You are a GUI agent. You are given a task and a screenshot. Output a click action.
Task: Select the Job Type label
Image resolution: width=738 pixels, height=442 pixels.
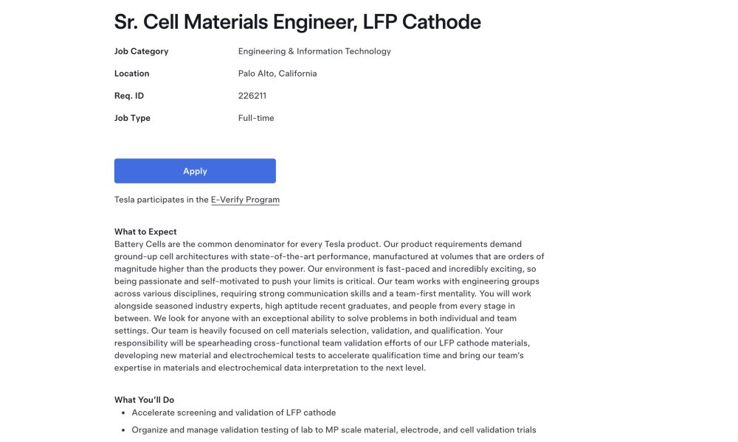132,118
